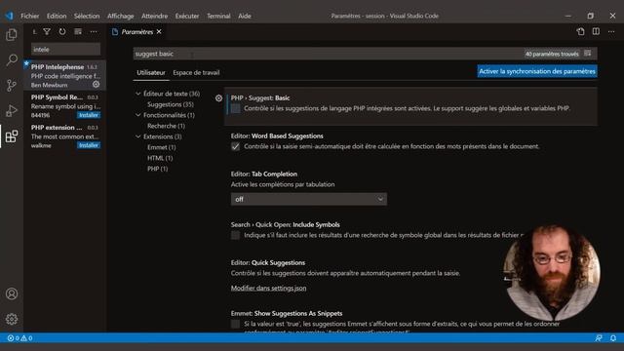The image size is (624, 351).
Task: Toggle Emmet Show Suggestions As Snippets checkbox
Action: point(236,324)
